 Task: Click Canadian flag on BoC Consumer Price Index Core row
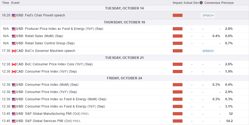[14, 64]
